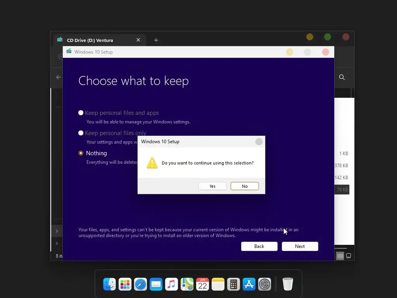The width and height of the screenshot is (397, 298).
Task: Open App Store from the dock
Action: 249,284
